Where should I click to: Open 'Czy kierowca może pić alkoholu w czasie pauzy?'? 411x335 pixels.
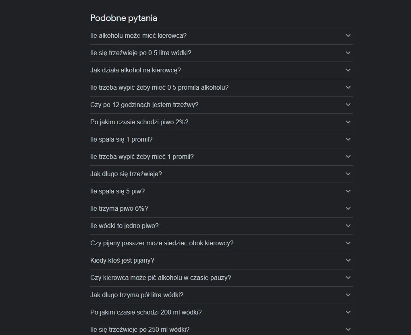(x=222, y=278)
